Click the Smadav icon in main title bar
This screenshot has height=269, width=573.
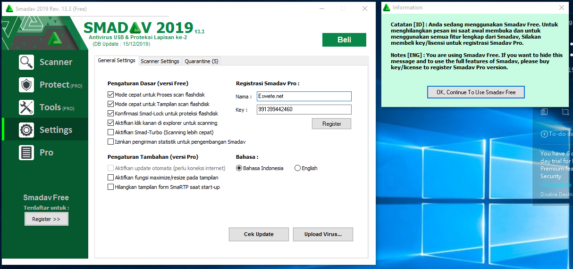click(x=9, y=8)
